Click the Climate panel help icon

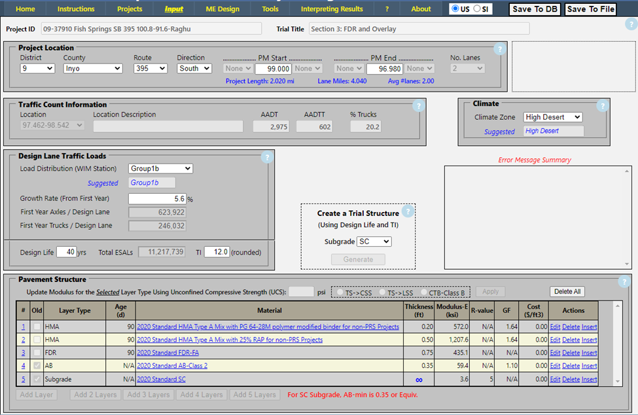[x=603, y=105]
